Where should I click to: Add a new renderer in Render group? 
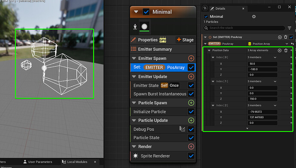click(191, 147)
